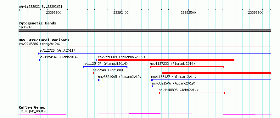Click the nsv1154147 (John2014) blue variant line
This screenshot has width=280, height=118.
[68, 60]
